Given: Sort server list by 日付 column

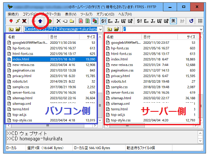Looking at the screenshot, I should pos(159,37).
